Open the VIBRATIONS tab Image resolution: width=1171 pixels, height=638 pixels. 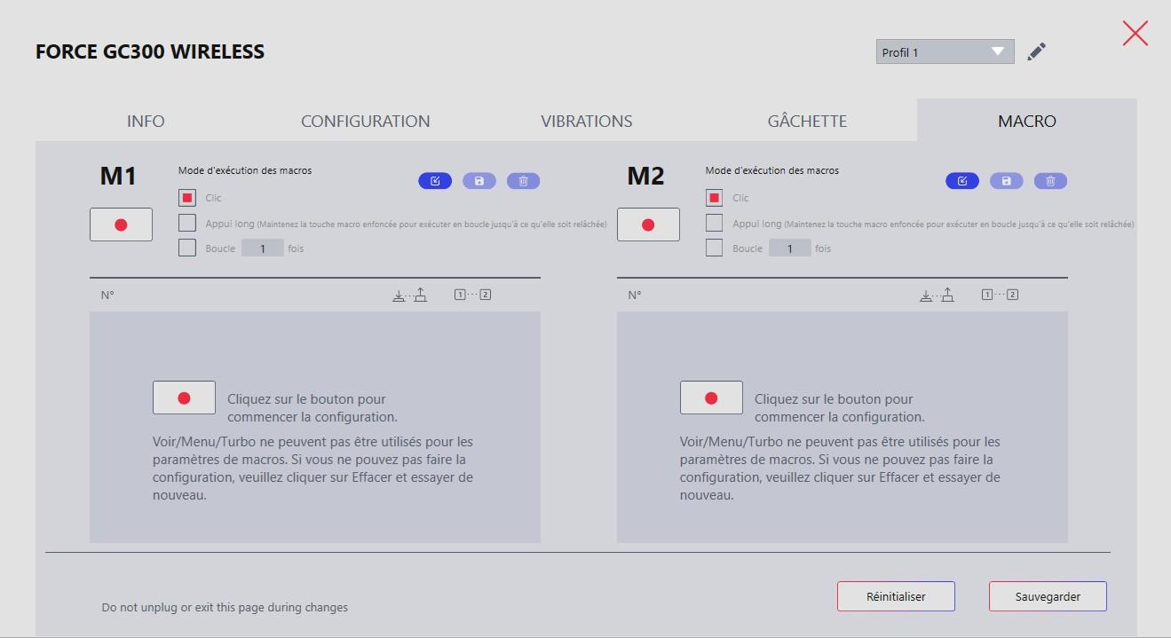(x=586, y=122)
